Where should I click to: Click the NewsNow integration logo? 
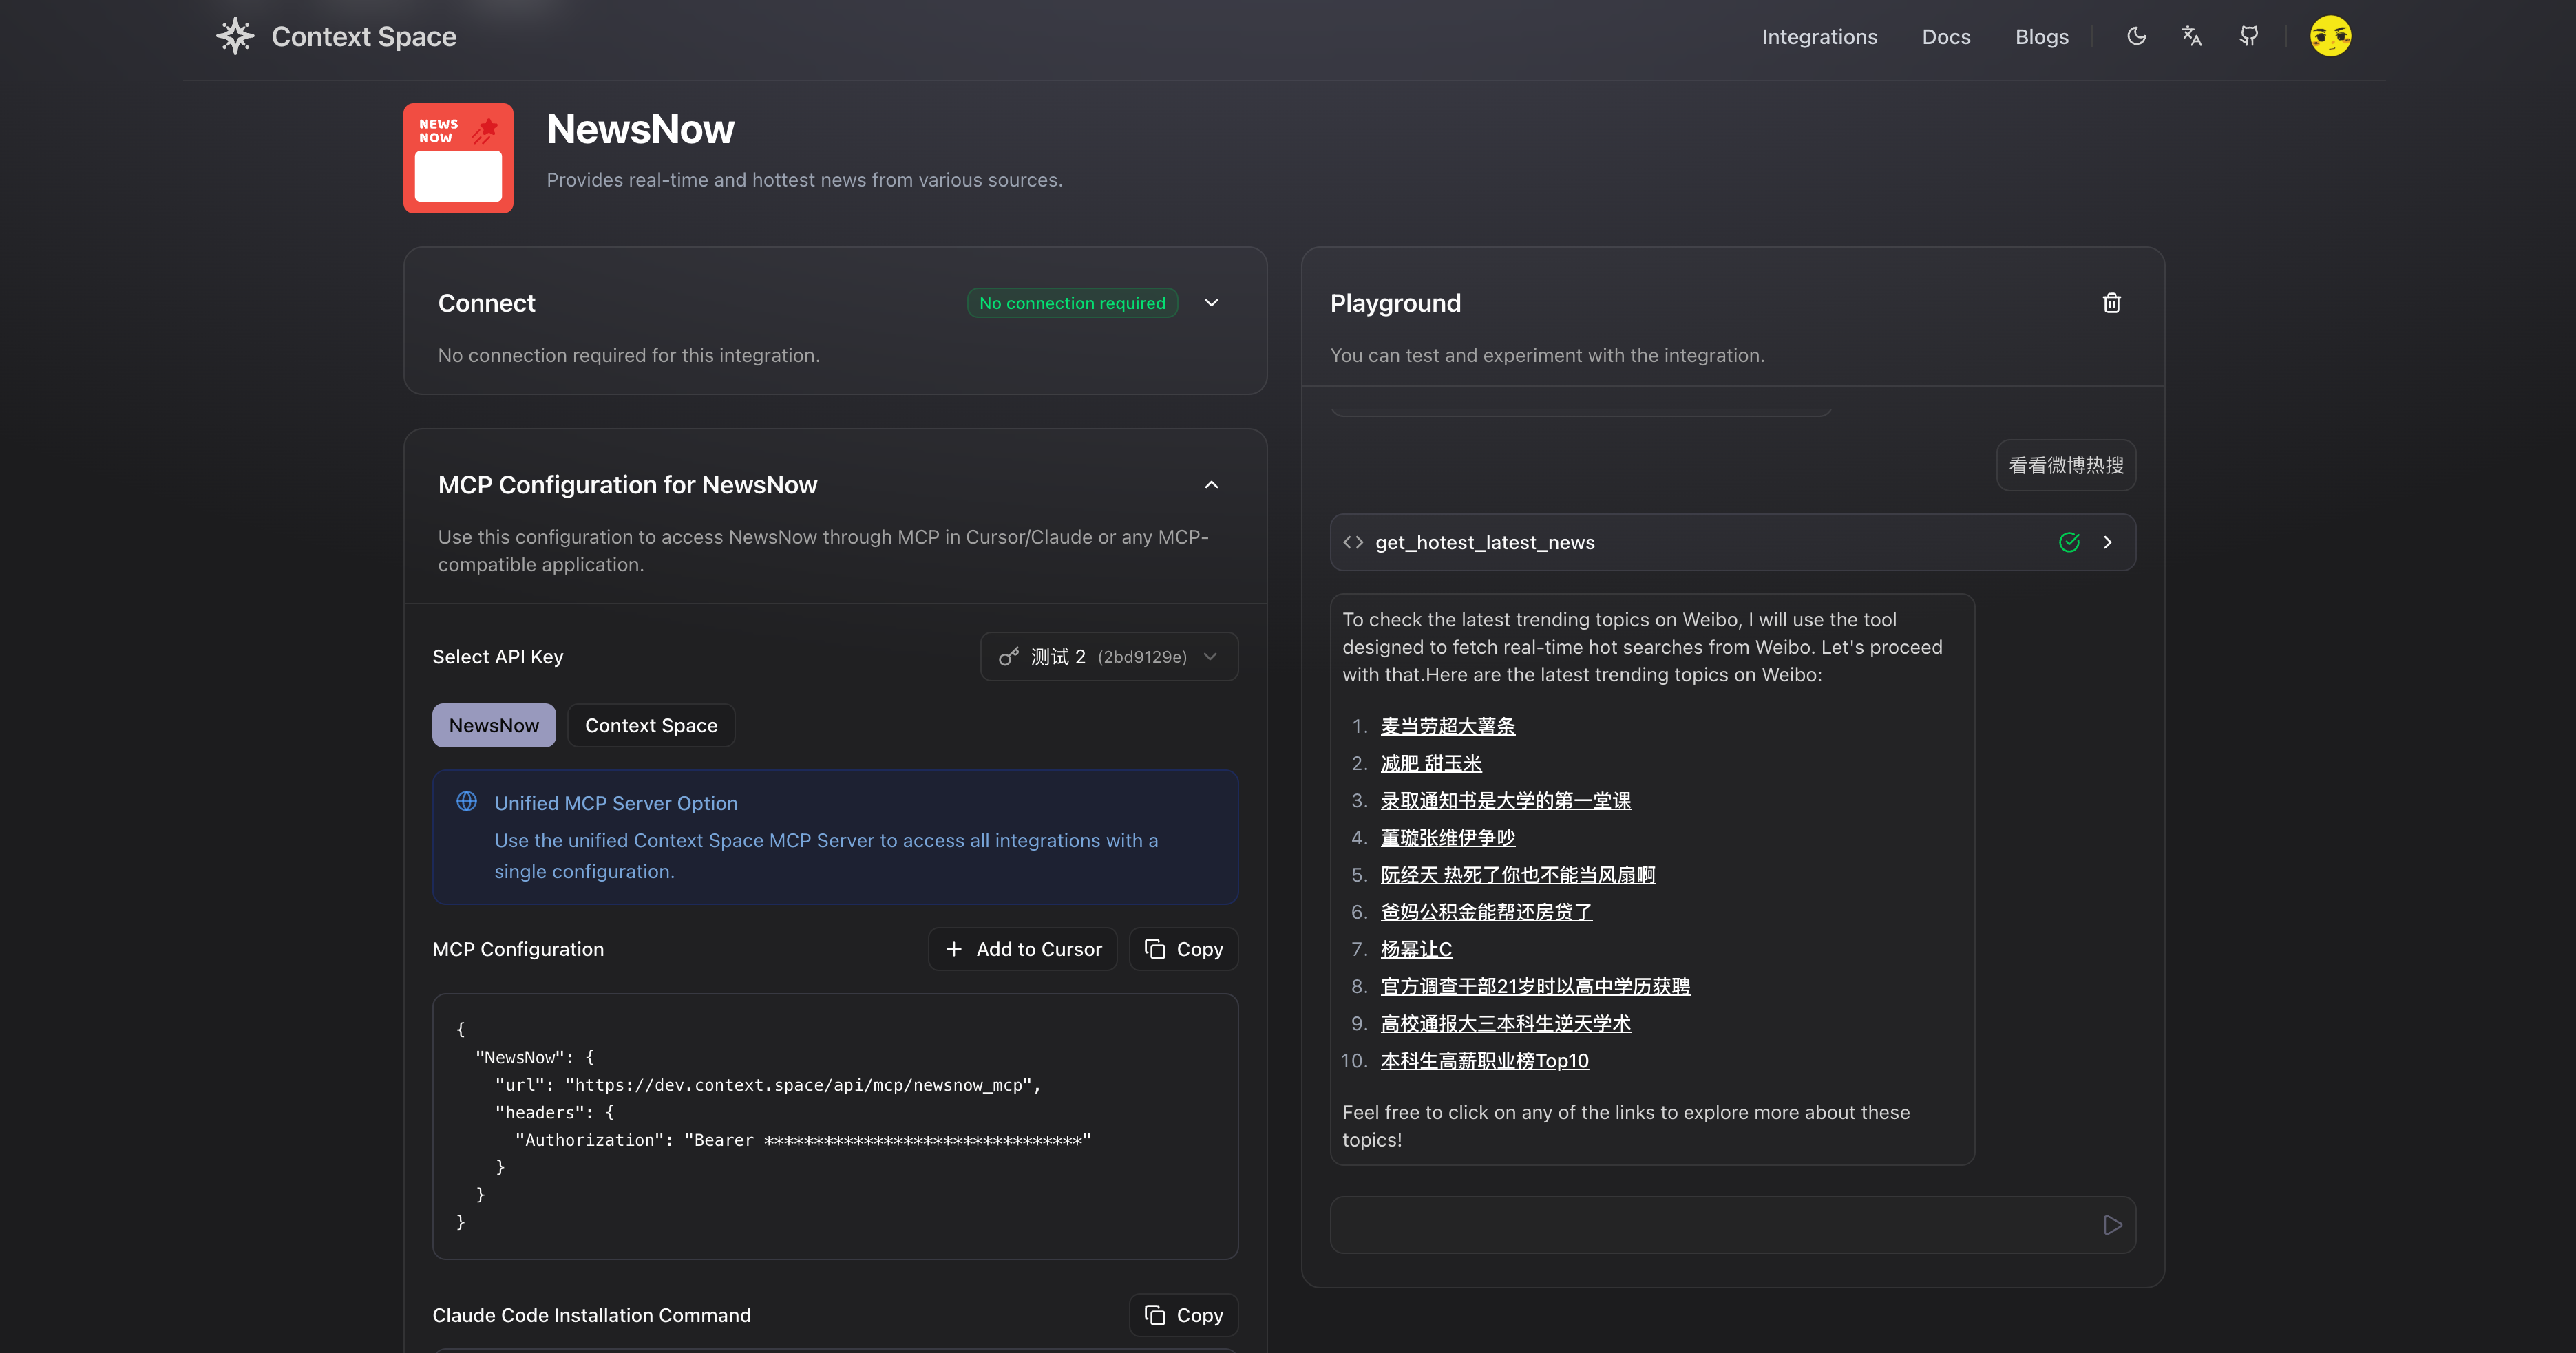458,158
